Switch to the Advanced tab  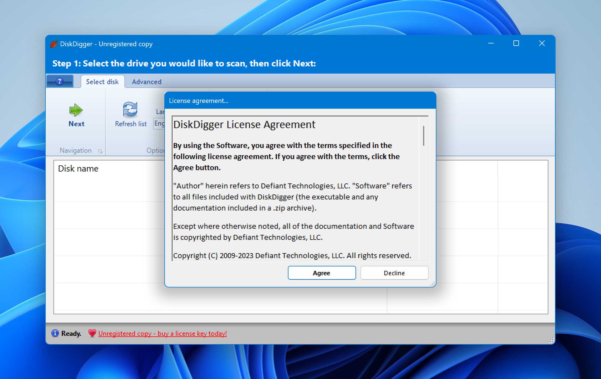point(147,82)
